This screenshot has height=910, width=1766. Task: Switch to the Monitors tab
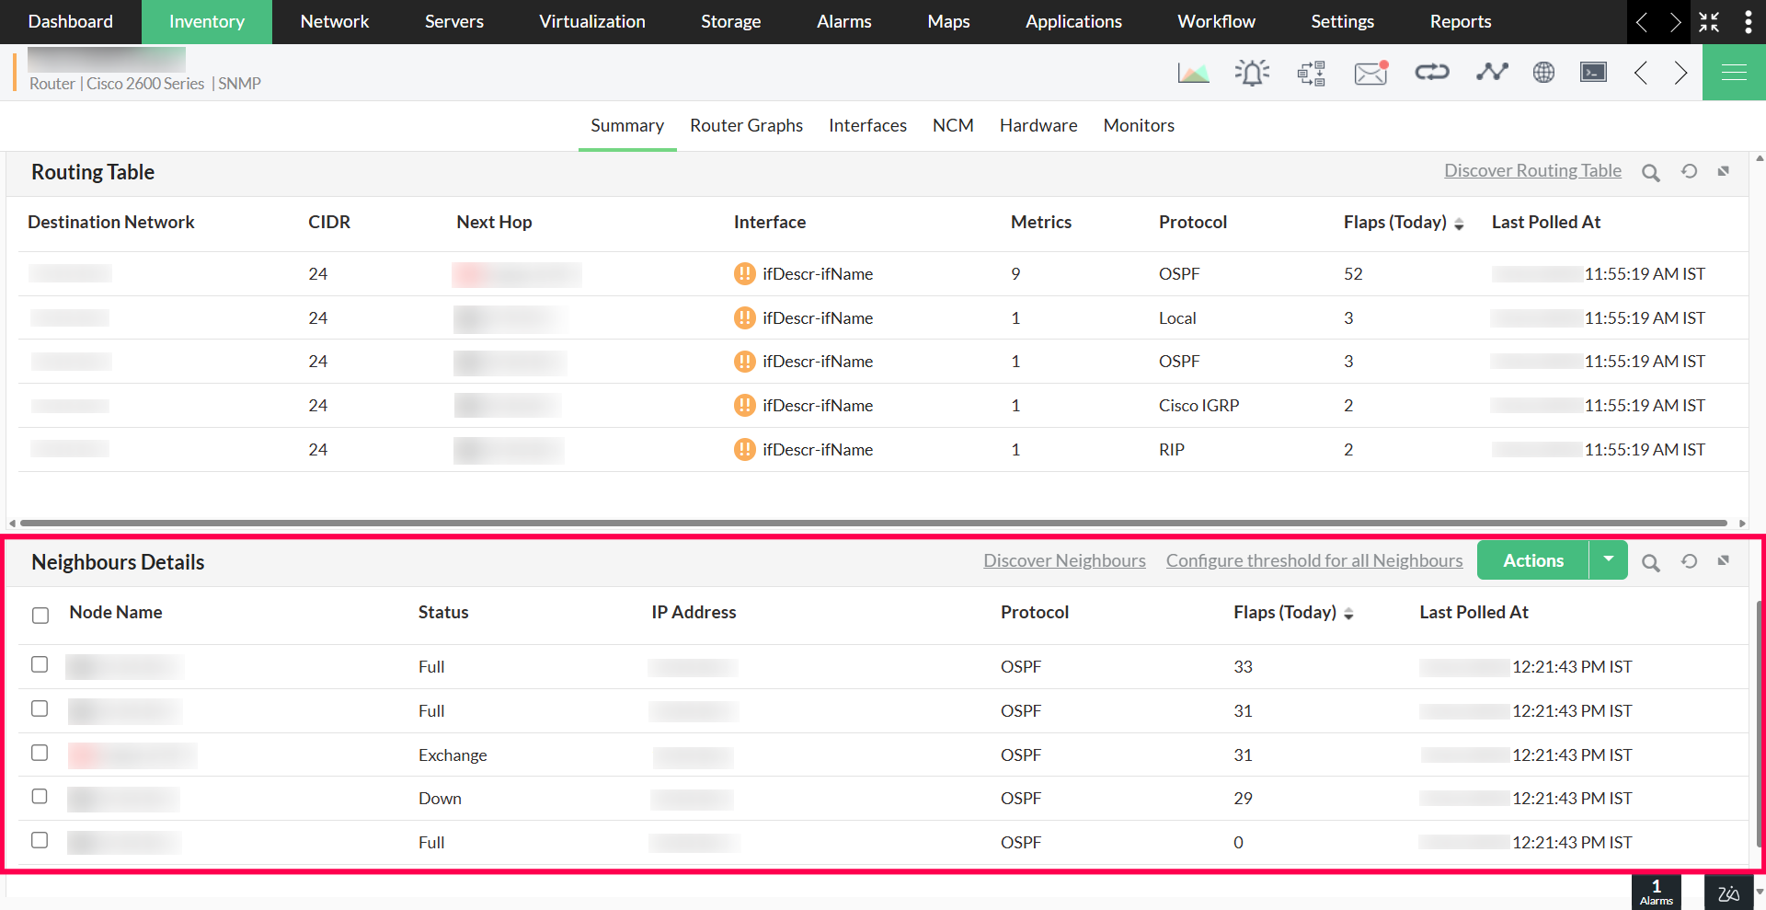pyautogui.click(x=1139, y=125)
